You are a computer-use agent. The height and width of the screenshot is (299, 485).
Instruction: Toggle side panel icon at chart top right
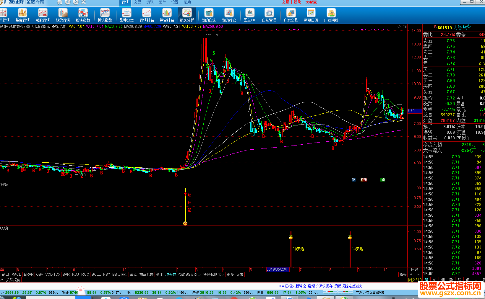(405, 27)
